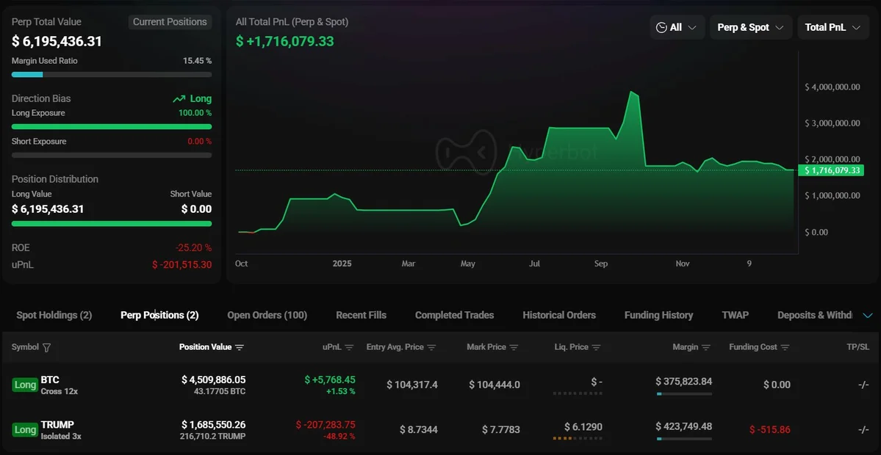This screenshot has height=455, width=881.
Task: Click the Entry Avg. Price sort icon
Action: 432,348
